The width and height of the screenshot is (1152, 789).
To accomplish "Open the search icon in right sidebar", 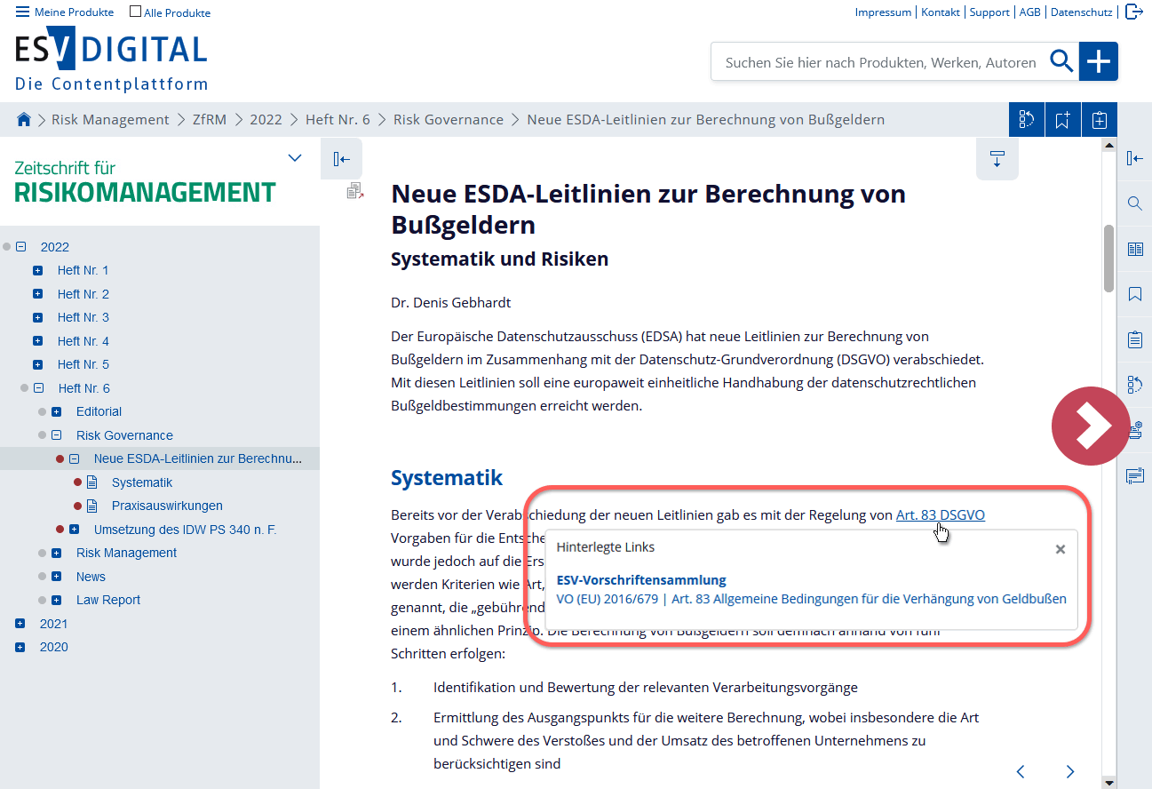I will coord(1134,203).
